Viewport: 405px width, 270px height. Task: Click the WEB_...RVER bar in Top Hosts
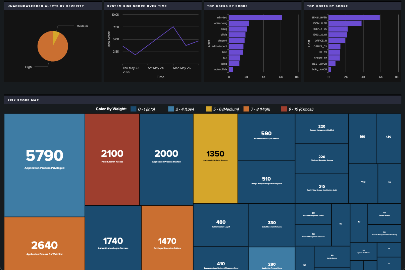point(332,64)
